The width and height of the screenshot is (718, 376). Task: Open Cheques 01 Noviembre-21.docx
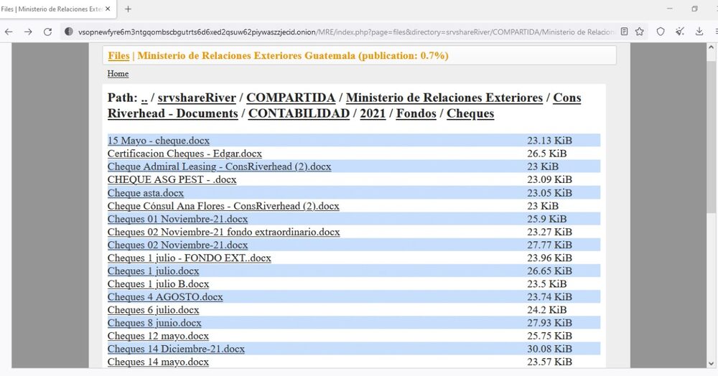click(x=177, y=219)
